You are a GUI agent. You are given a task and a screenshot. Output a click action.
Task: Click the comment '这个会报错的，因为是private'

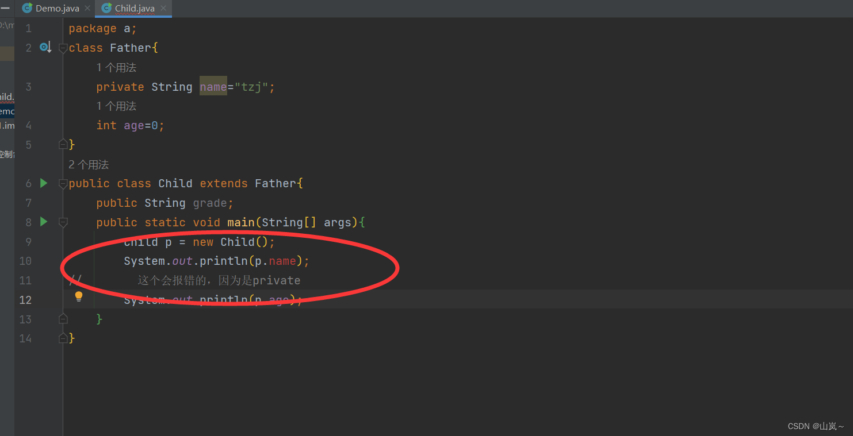[x=219, y=280]
